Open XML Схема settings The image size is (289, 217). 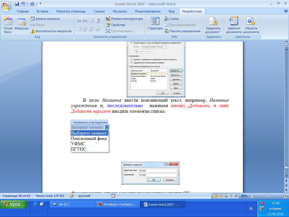[x=171, y=19]
